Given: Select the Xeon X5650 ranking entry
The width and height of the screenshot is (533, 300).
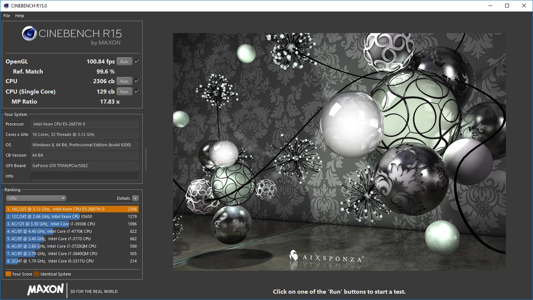Looking at the screenshot, I should (72, 216).
